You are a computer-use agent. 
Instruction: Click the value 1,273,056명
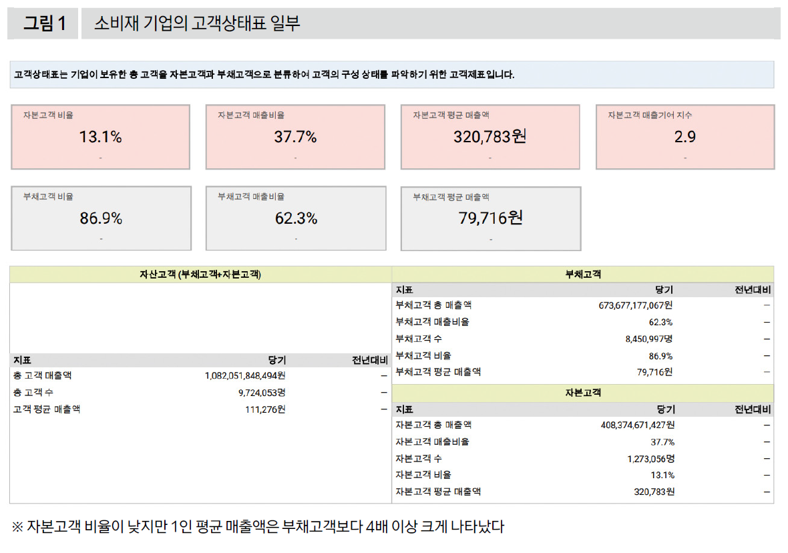tap(651, 459)
